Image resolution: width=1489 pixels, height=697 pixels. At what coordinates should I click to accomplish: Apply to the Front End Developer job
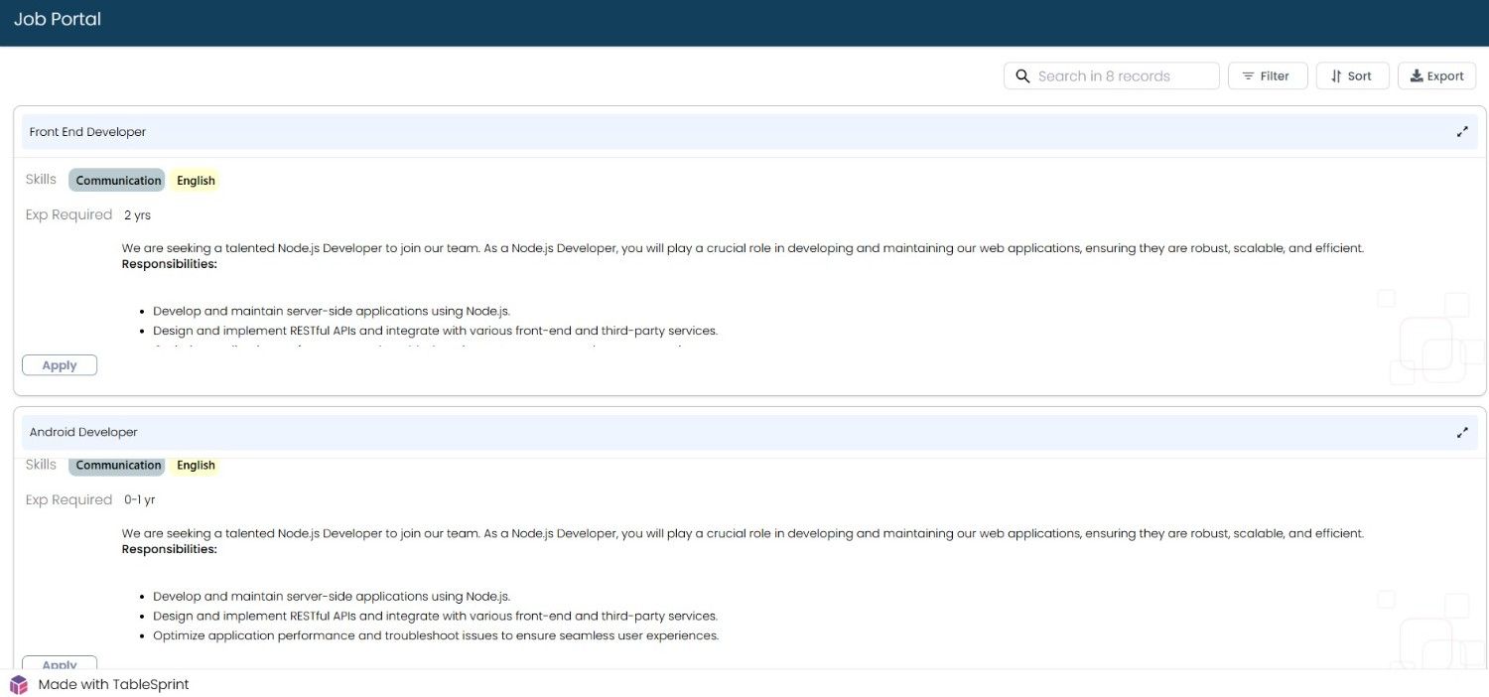coord(60,365)
